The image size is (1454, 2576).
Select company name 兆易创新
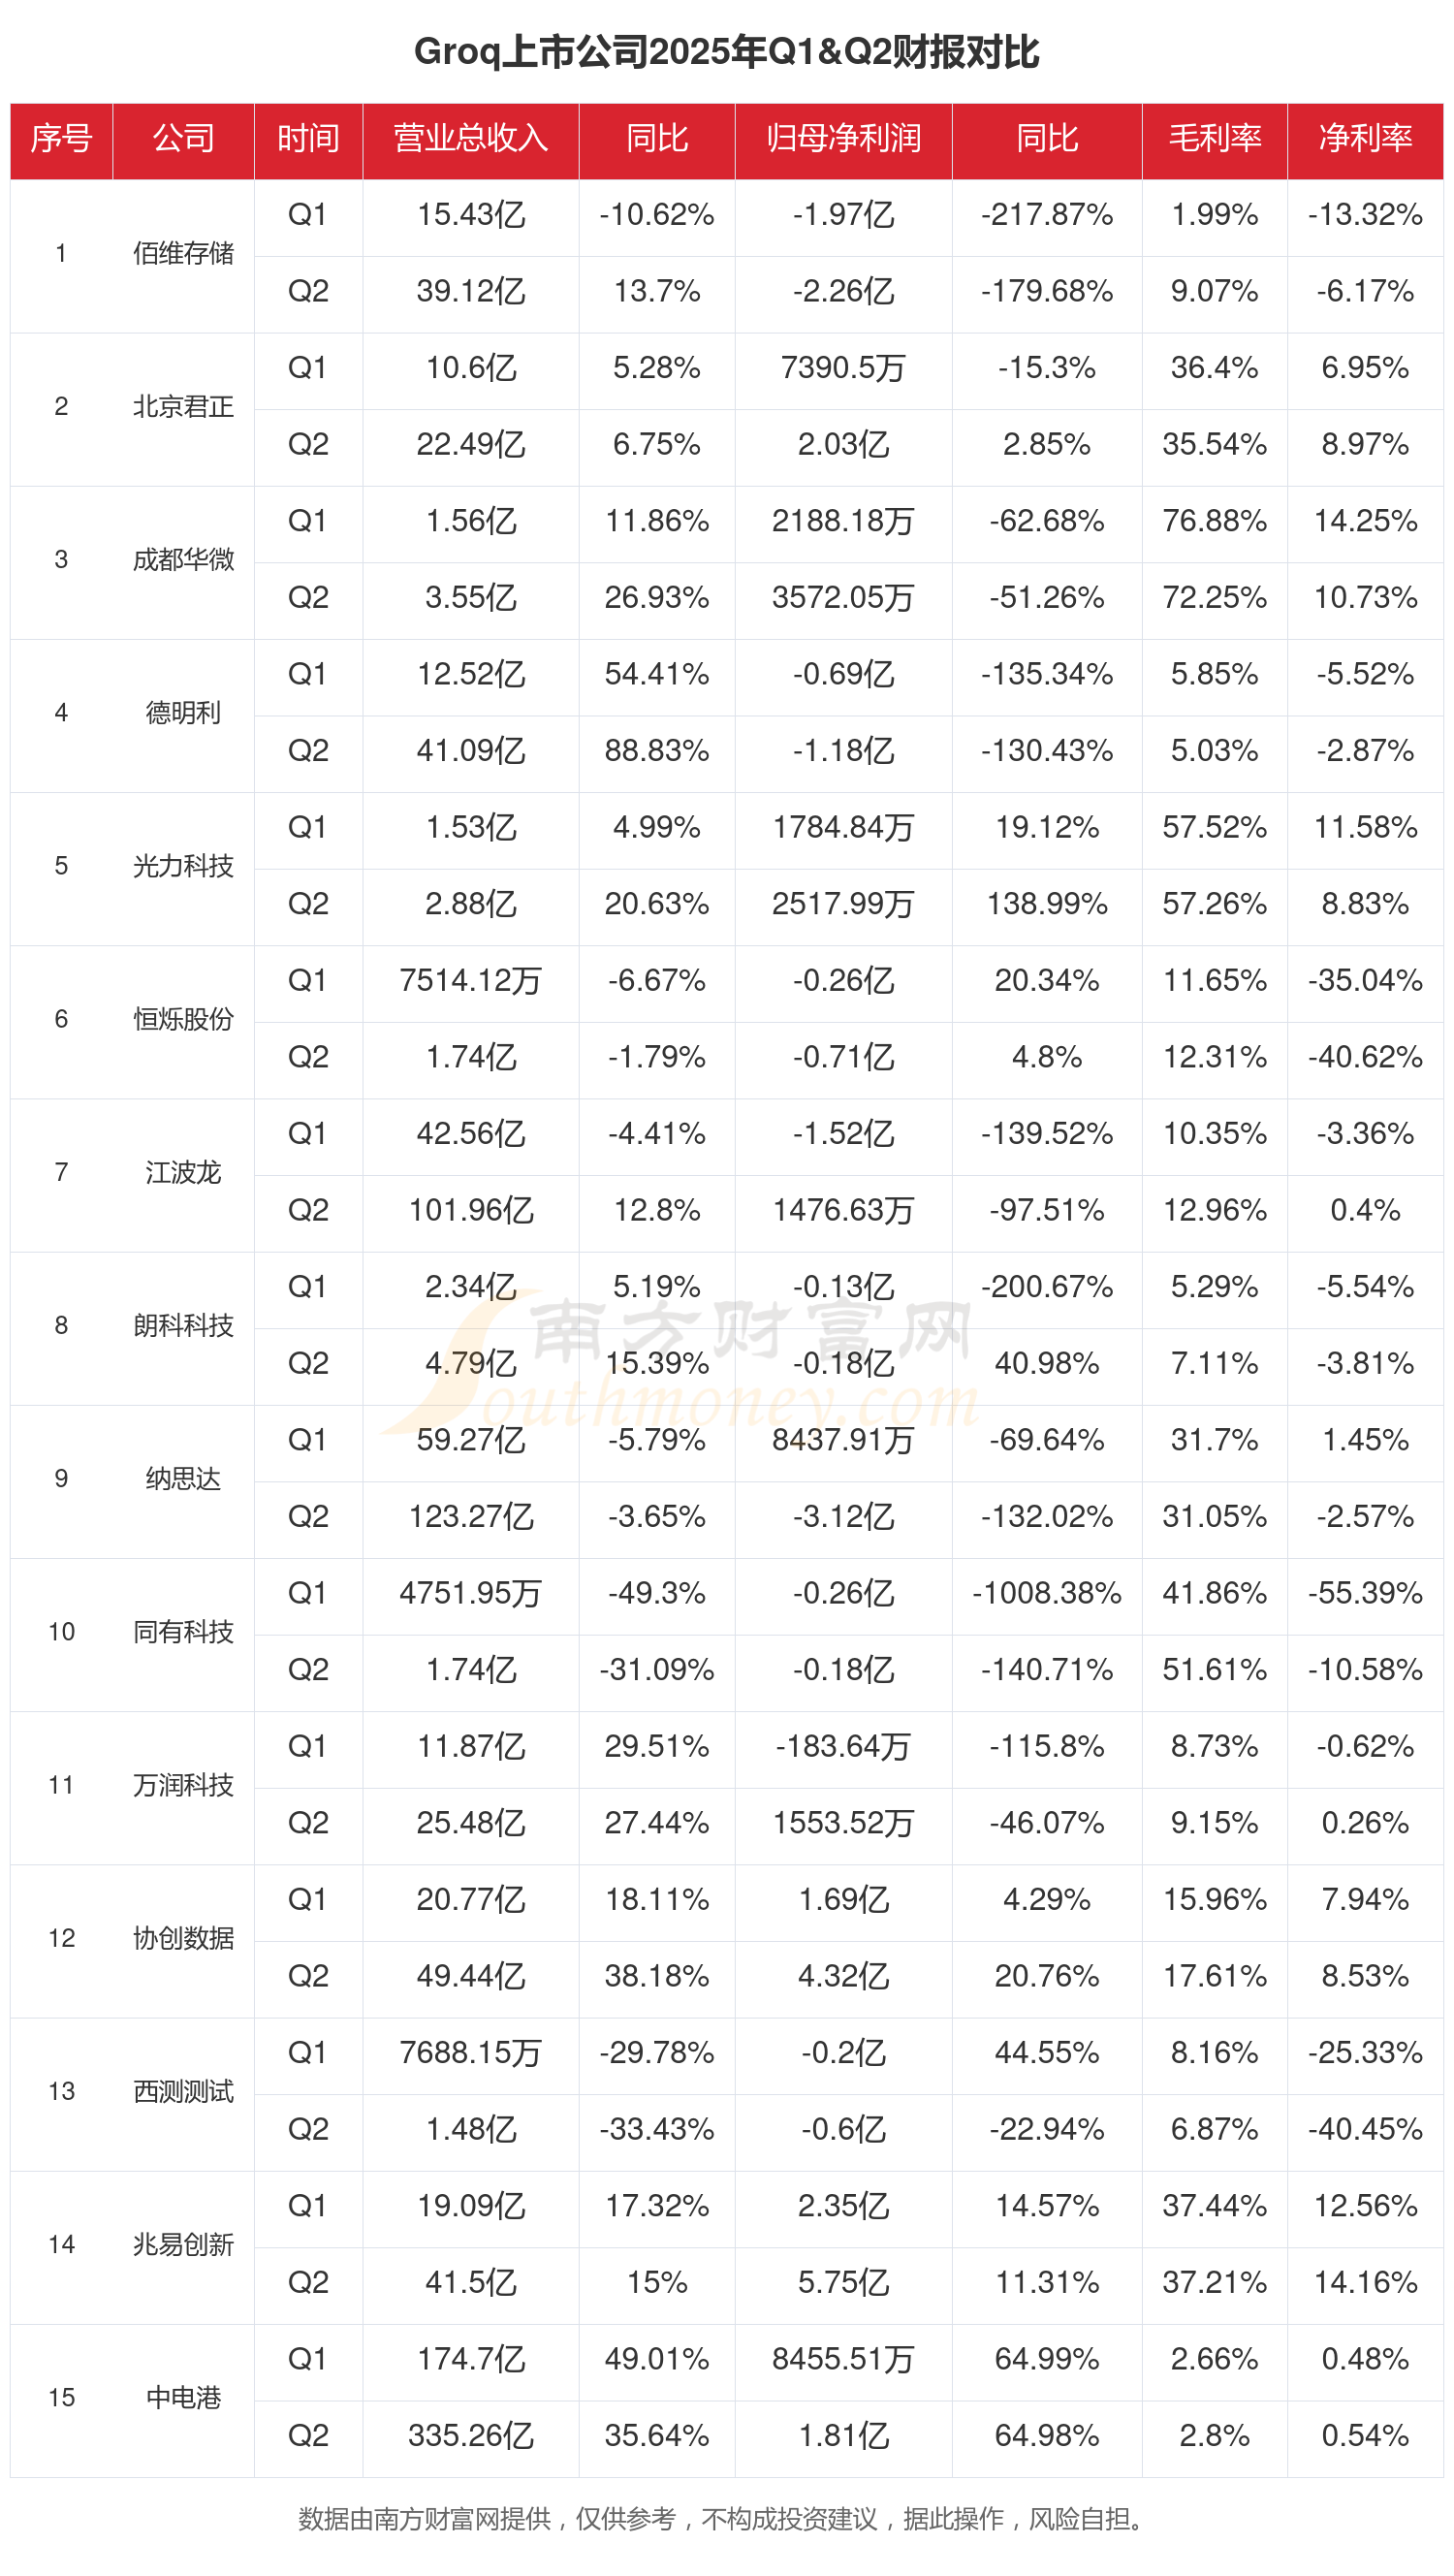[183, 2244]
